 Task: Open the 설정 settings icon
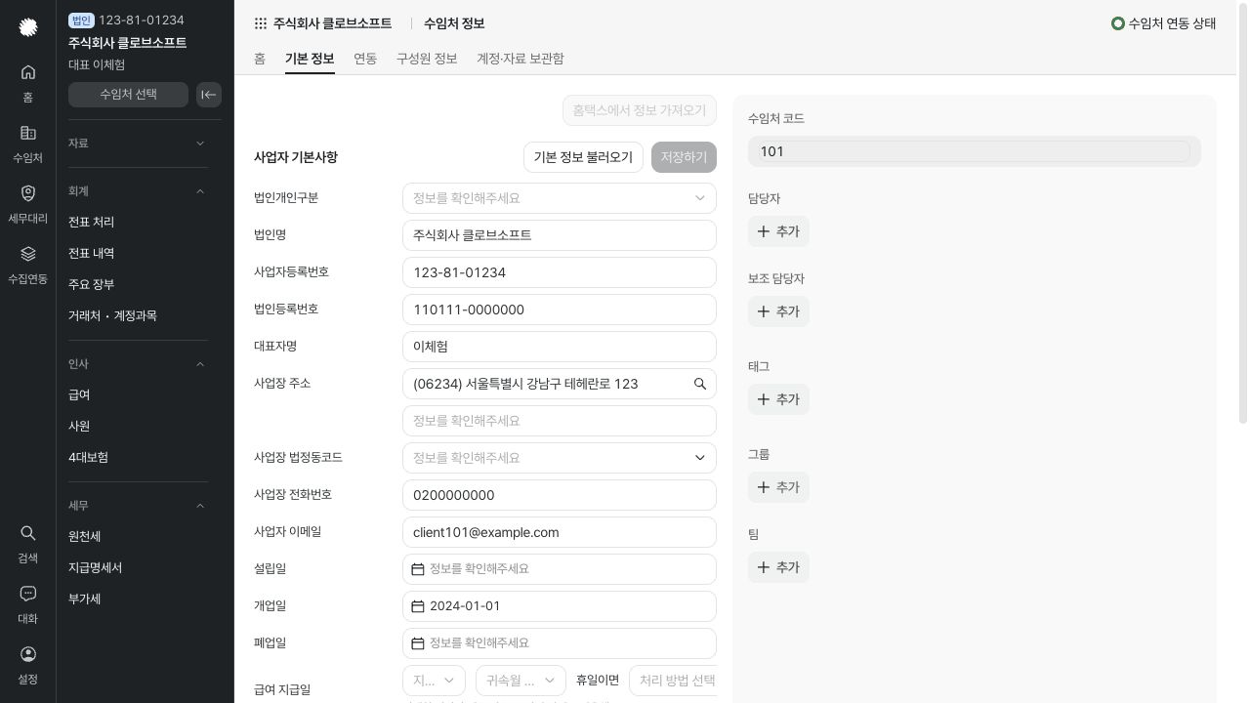27,665
